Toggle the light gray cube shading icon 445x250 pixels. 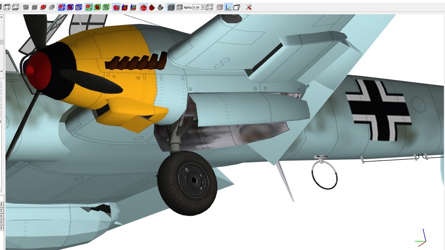(x=179, y=8)
